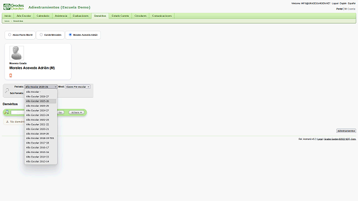Open the Actions dropdown button

pos(77,112)
